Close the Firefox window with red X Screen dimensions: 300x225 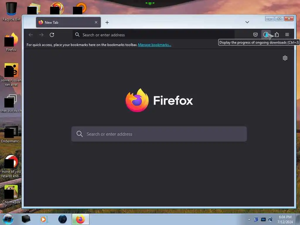[289, 18]
